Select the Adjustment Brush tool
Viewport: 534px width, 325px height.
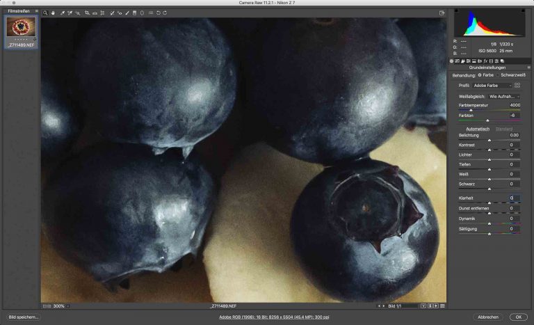[127, 13]
